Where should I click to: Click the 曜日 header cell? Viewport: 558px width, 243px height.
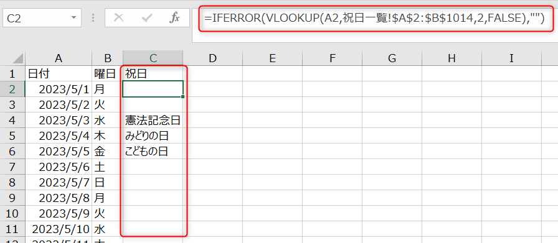click(108, 73)
